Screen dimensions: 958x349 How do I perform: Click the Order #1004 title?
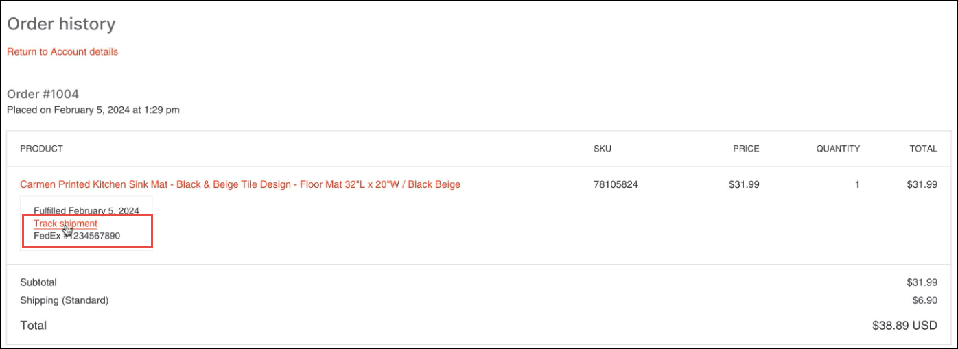click(43, 94)
